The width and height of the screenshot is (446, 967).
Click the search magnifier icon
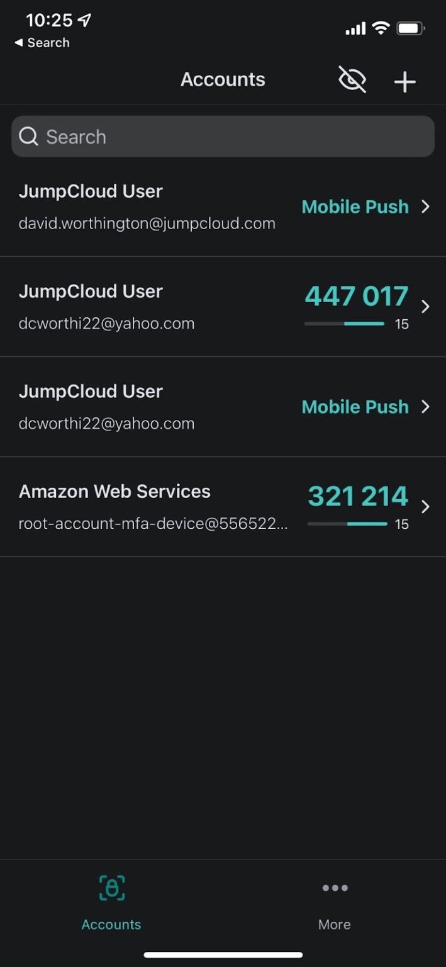click(28, 136)
